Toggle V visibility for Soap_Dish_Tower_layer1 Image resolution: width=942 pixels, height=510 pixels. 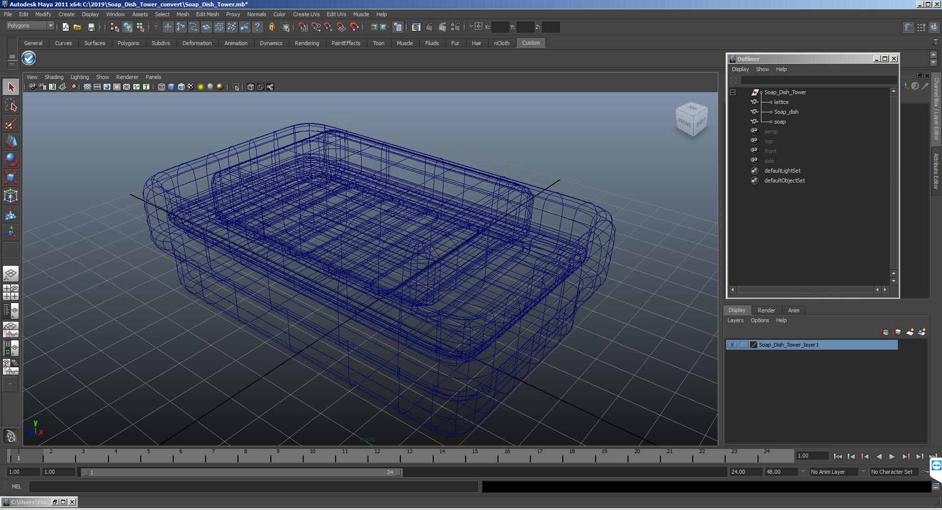point(733,345)
